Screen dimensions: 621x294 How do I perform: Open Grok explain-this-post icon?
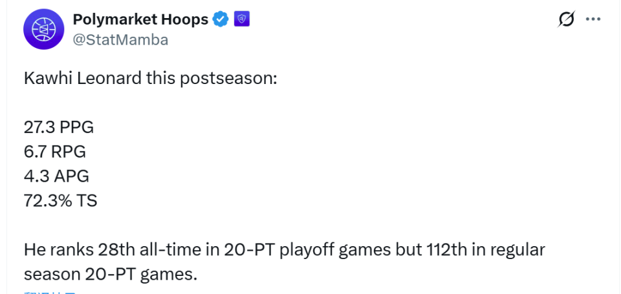[x=566, y=19]
